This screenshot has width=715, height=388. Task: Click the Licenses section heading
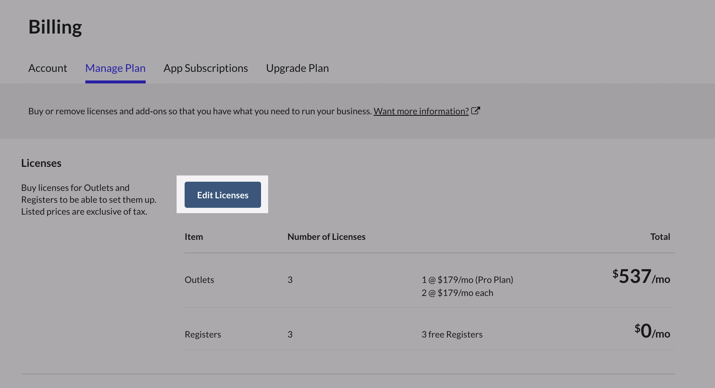click(41, 163)
